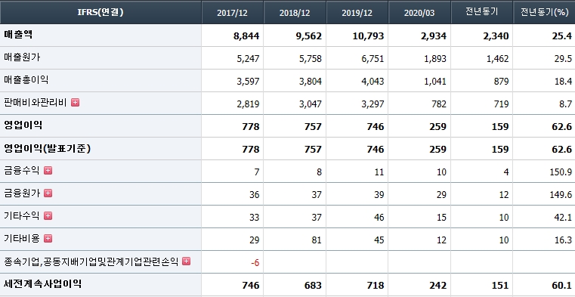Click the 16.3 other expenses percentage

coord(563,240)
